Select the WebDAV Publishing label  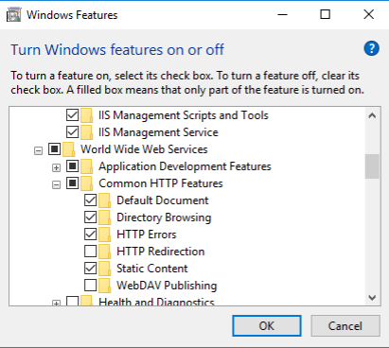click(167, 286)
